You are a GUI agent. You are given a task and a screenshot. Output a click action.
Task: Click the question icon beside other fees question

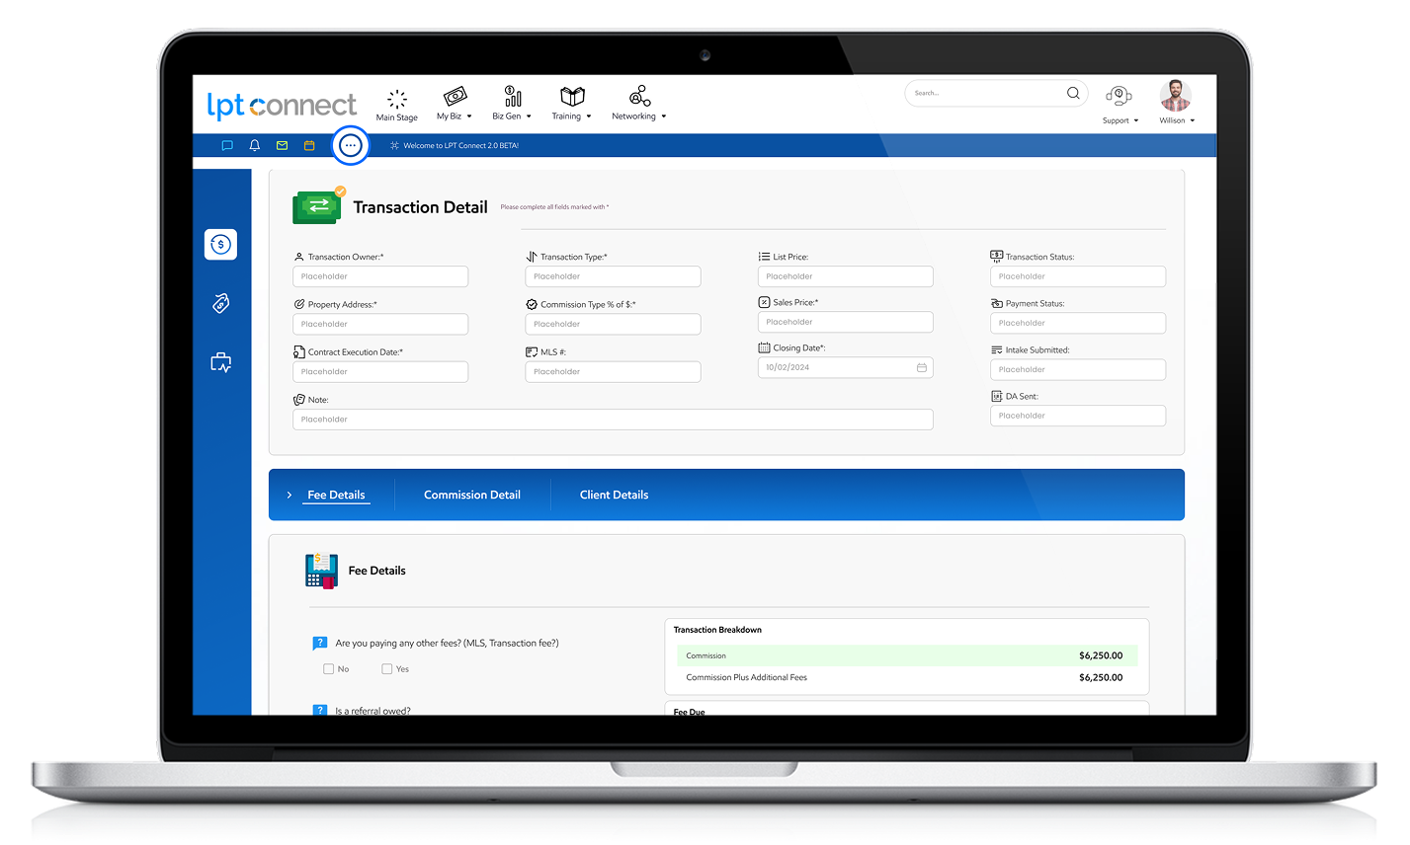[x=320, y=643]
